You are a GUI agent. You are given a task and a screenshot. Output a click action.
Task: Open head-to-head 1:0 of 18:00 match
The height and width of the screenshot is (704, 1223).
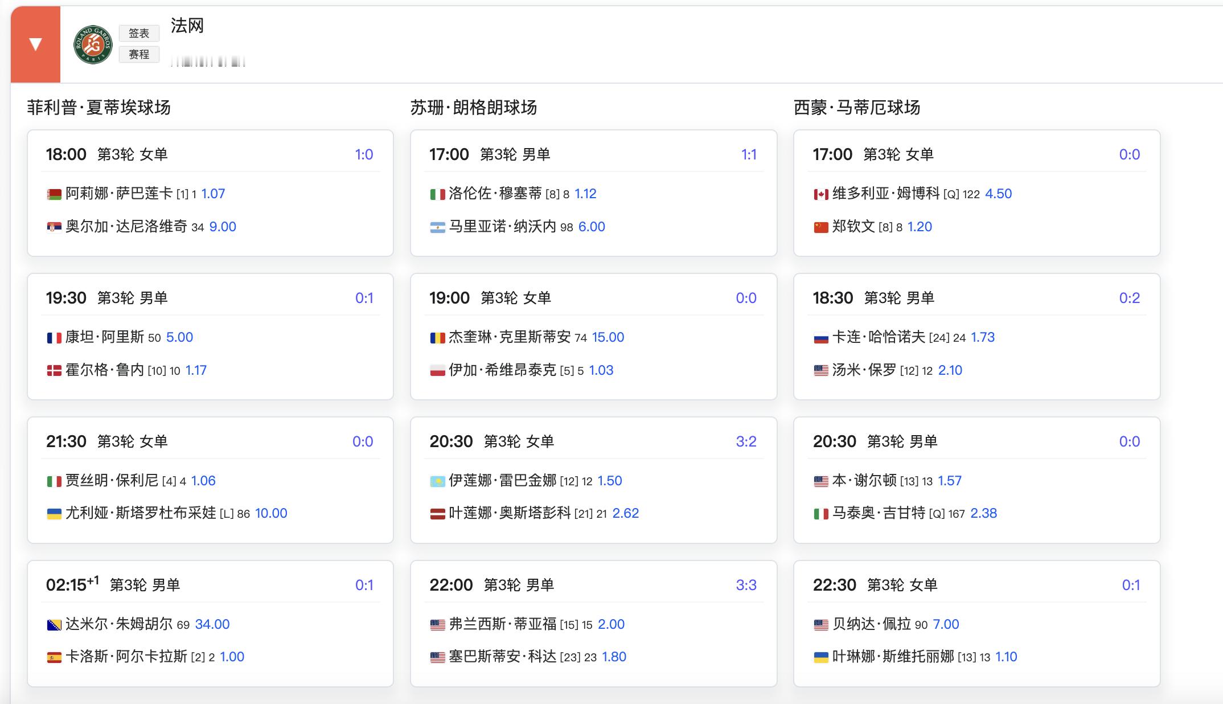(x=364, y=154)
